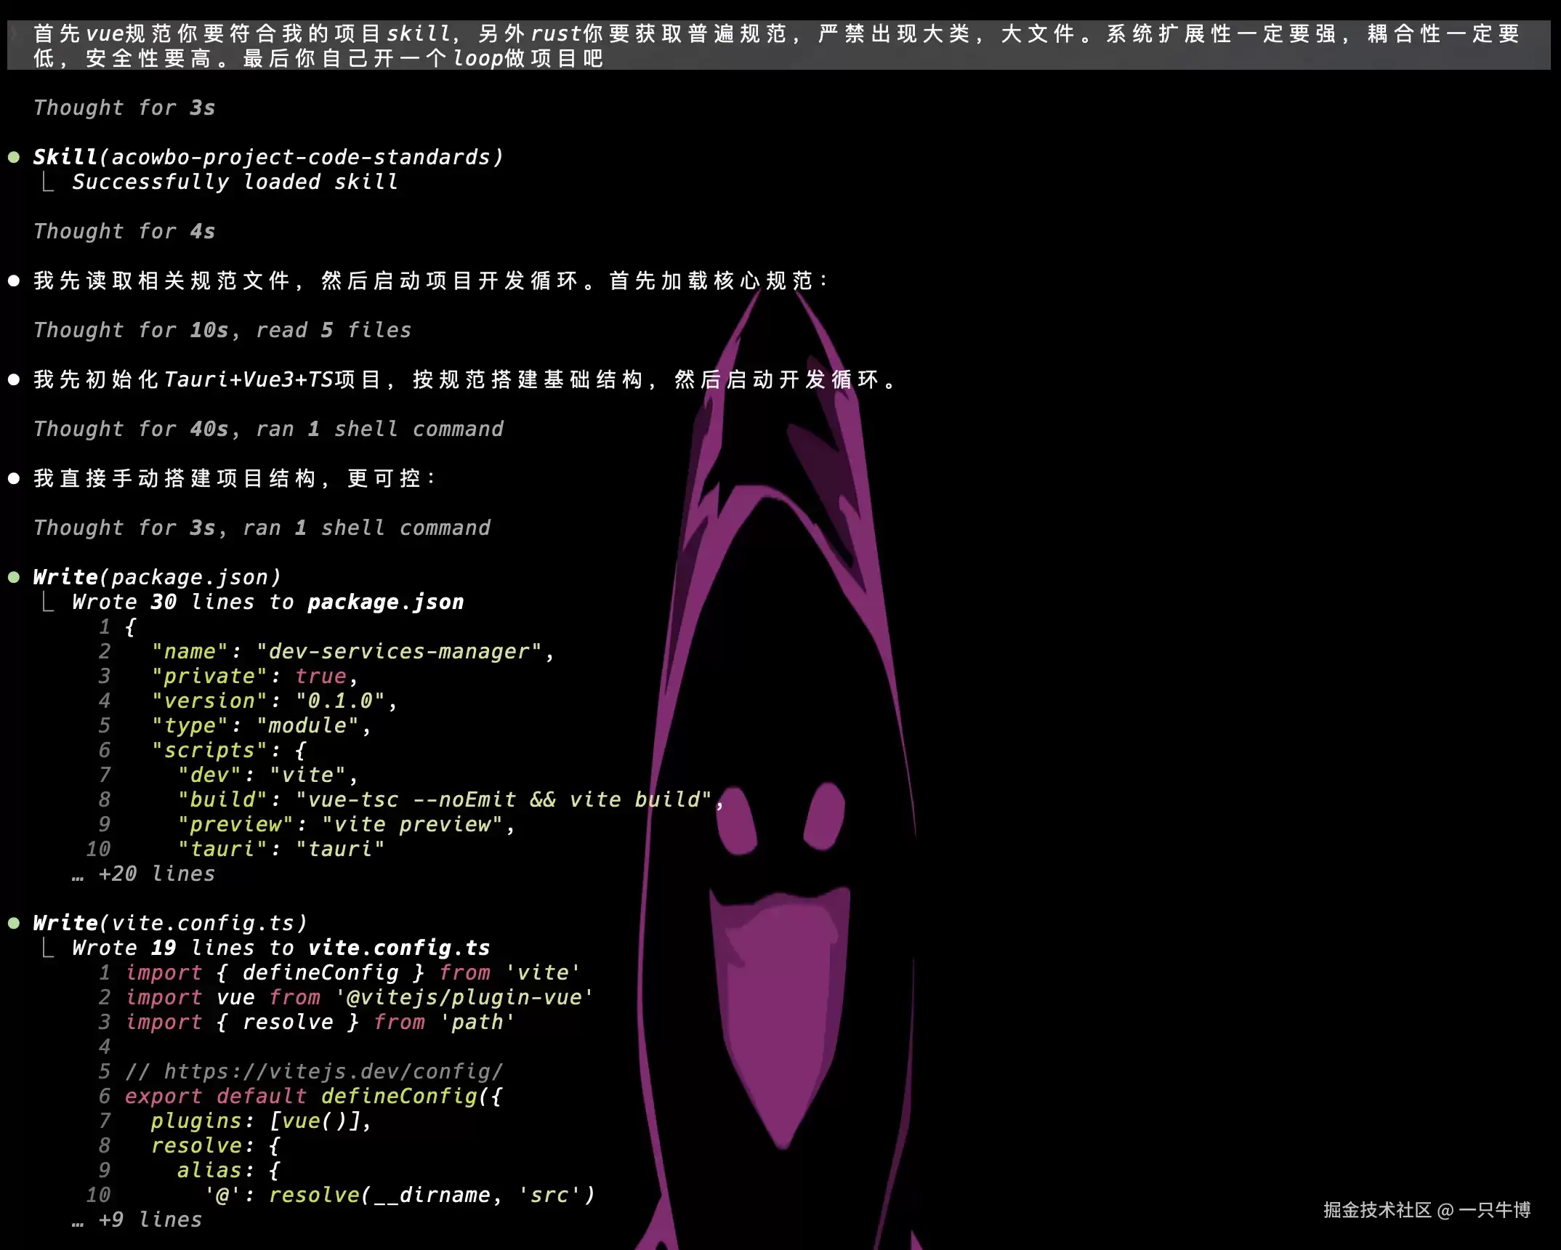
Task: Click the green bullet beside Write(package.json)
Action: [x=14, y=578]
